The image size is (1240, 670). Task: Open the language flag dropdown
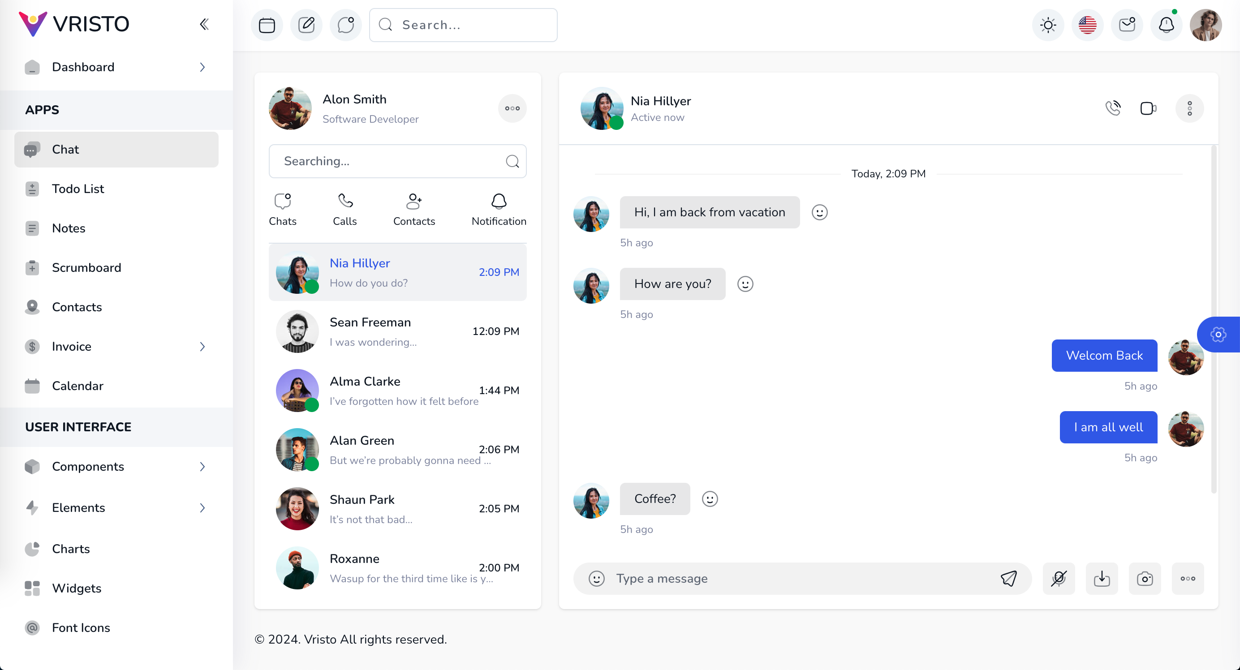1087,25
